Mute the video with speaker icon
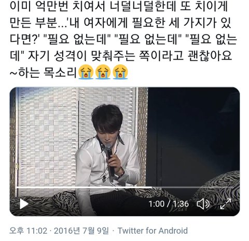249x241 pixels. tap(203, 204)
